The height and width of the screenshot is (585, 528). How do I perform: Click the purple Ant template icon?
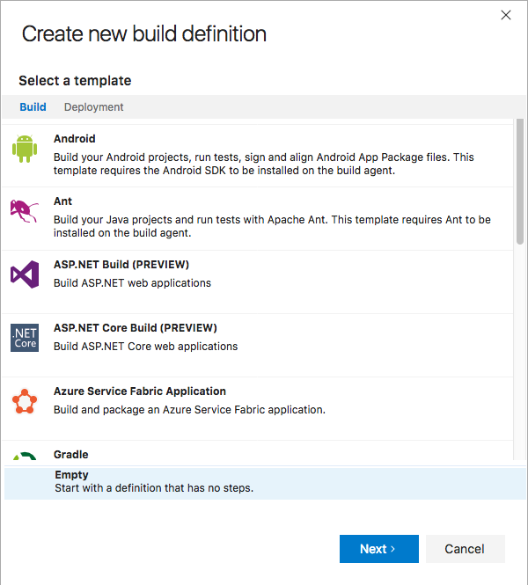tap(25, 211)
